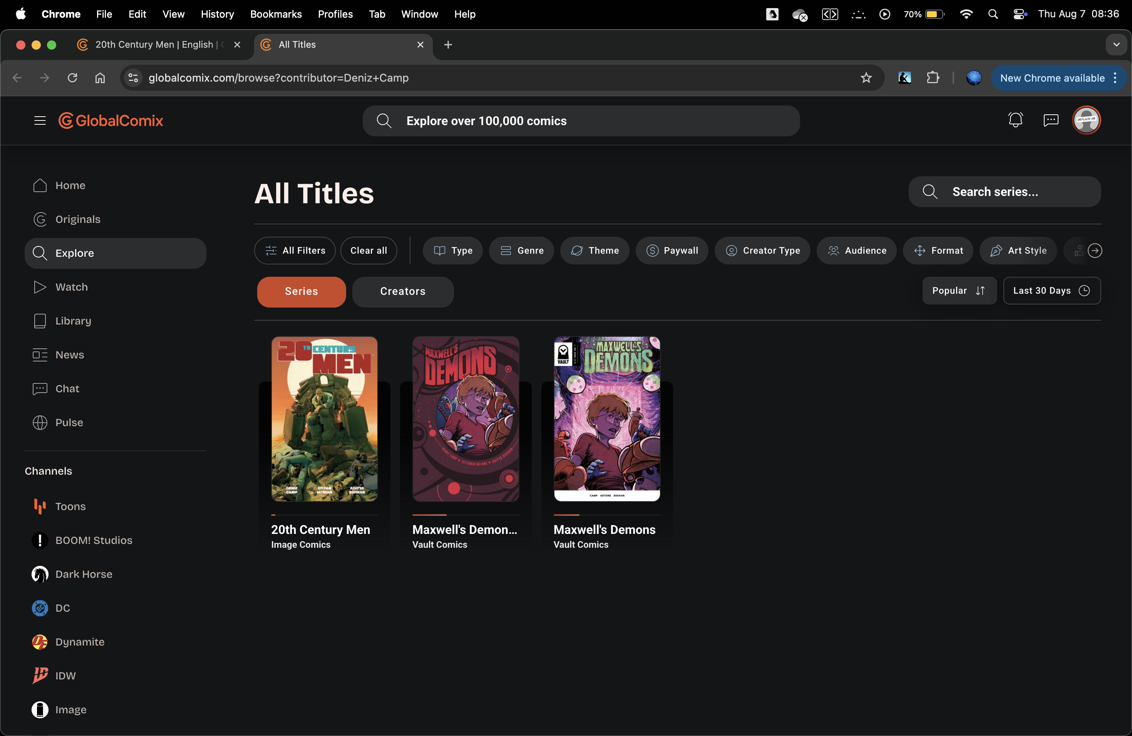Switch to the Series tab

click(301, 291)
